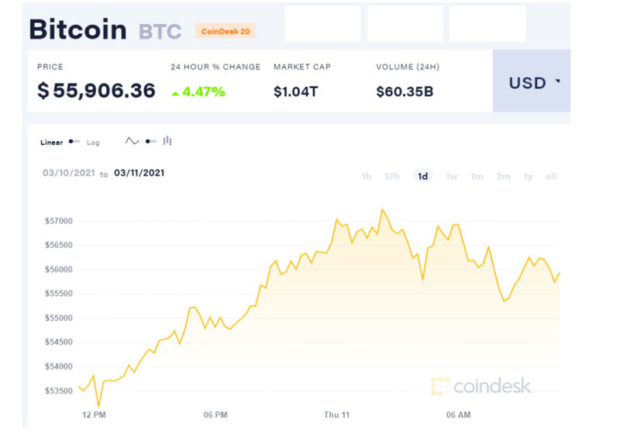Image resolution: width=620 pixels, height=436 pixels.
Task: Show the 1w time range
Action: [451, 177]
